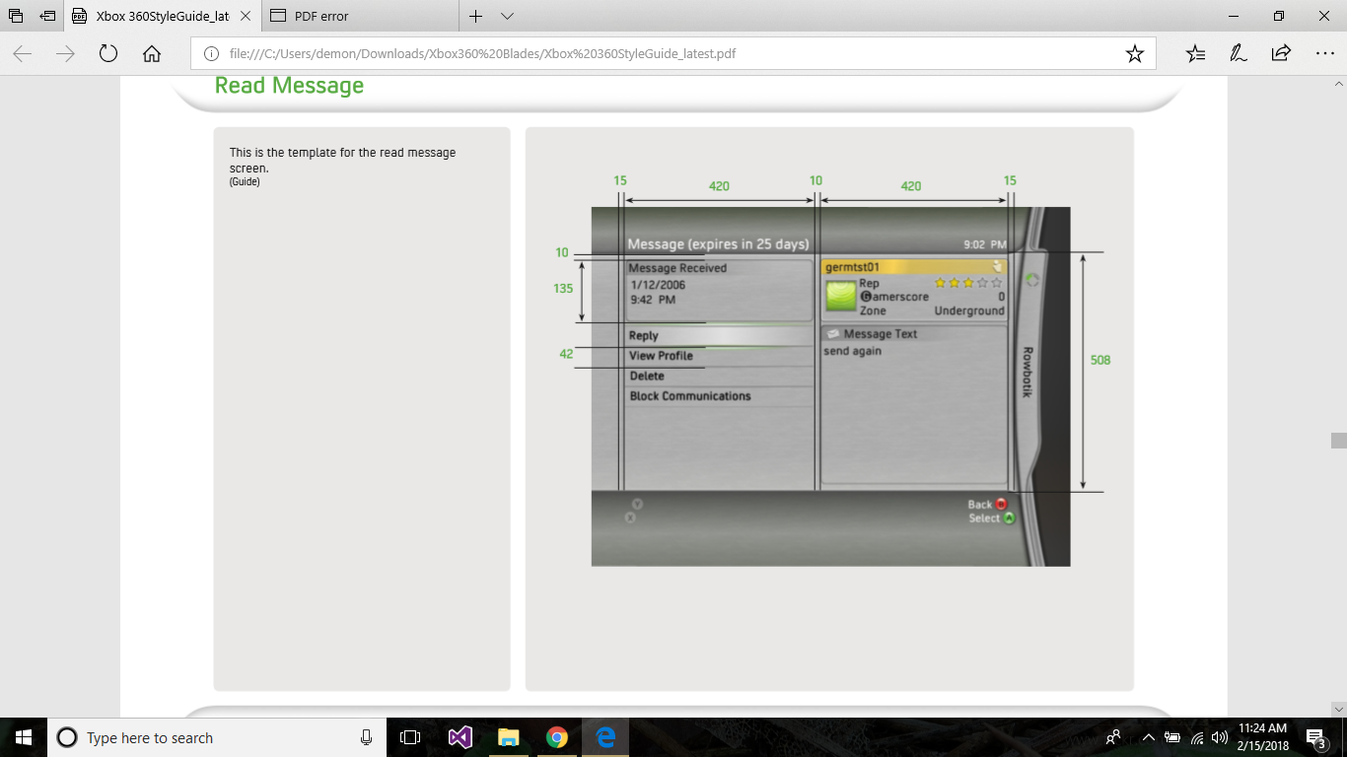Click View Profile in the template image
1347x757 pixels.
pos(662,356)
